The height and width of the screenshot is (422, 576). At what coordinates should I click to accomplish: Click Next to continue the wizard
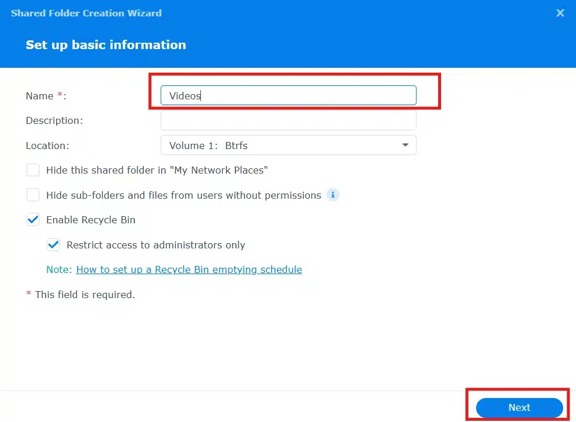(519, 407)
